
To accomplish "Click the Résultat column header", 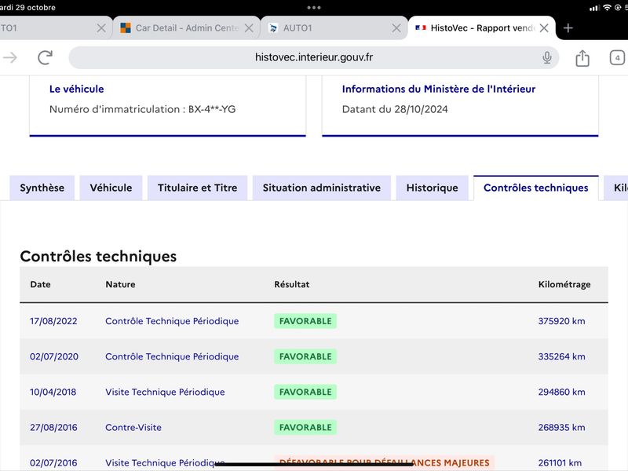I will [292, 284].
